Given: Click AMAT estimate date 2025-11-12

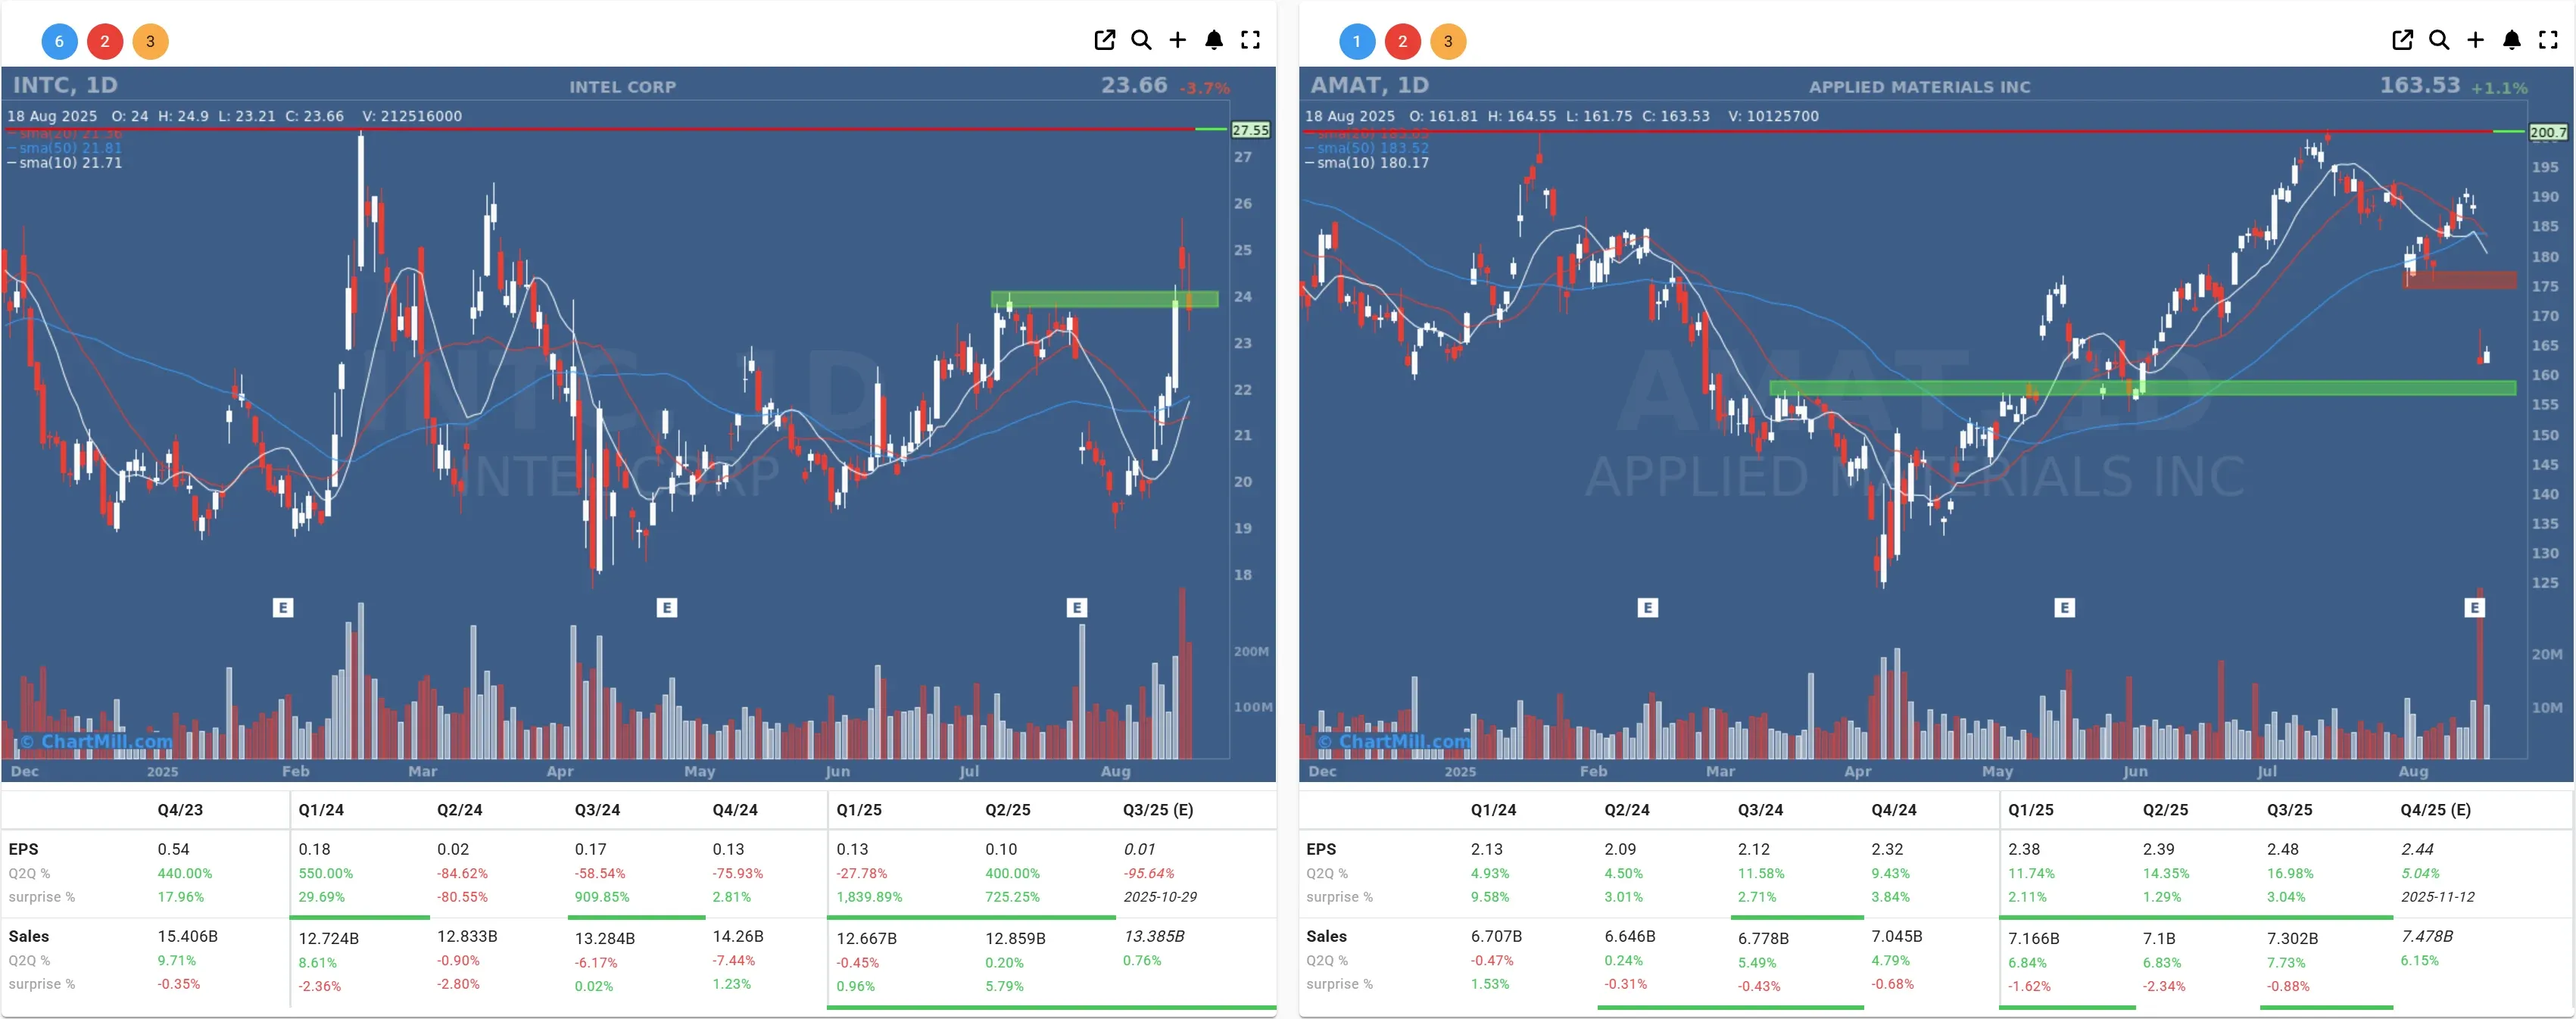Looking at the screenshot, I should [x=2438, y=897].
